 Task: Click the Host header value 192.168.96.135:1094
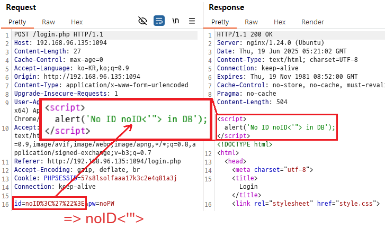point(71,43)
